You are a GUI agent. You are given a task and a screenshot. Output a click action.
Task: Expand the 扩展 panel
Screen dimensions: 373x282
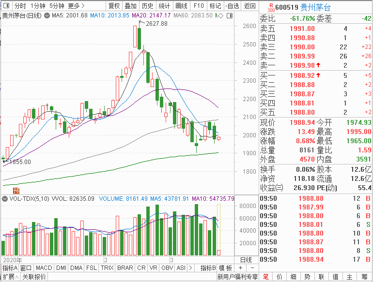point(11,277)
